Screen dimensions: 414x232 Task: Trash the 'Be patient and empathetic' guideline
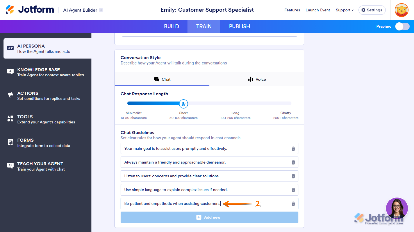[x=293, y=204]
